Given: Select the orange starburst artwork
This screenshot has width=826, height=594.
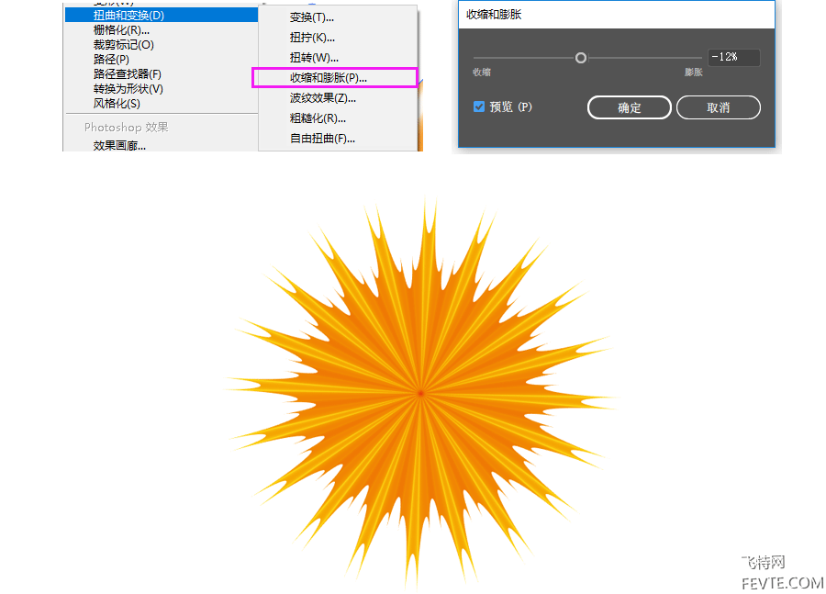Looking at the screenshot, I should (x=420, y=393).
